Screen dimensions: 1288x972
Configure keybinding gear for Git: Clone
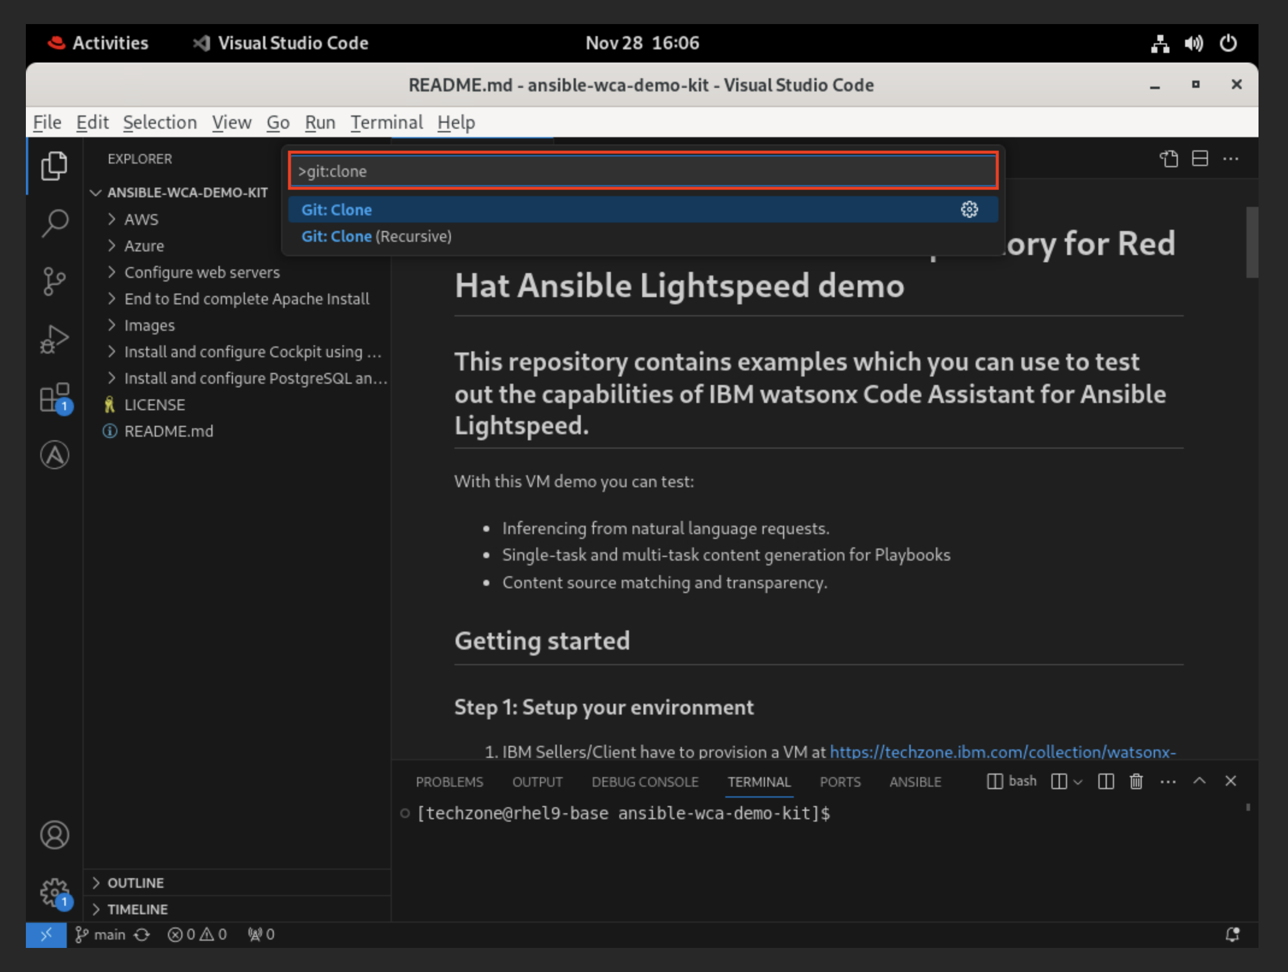[x=969, y=209]
